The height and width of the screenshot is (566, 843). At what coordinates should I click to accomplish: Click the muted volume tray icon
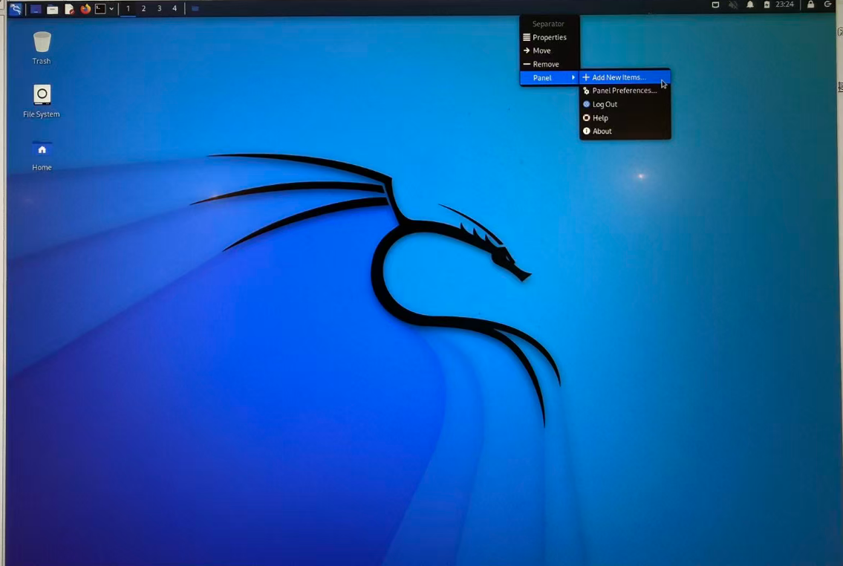coord(733,5)
